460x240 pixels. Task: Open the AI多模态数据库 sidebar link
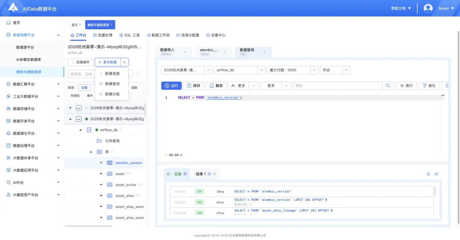(x=29, y=59)
